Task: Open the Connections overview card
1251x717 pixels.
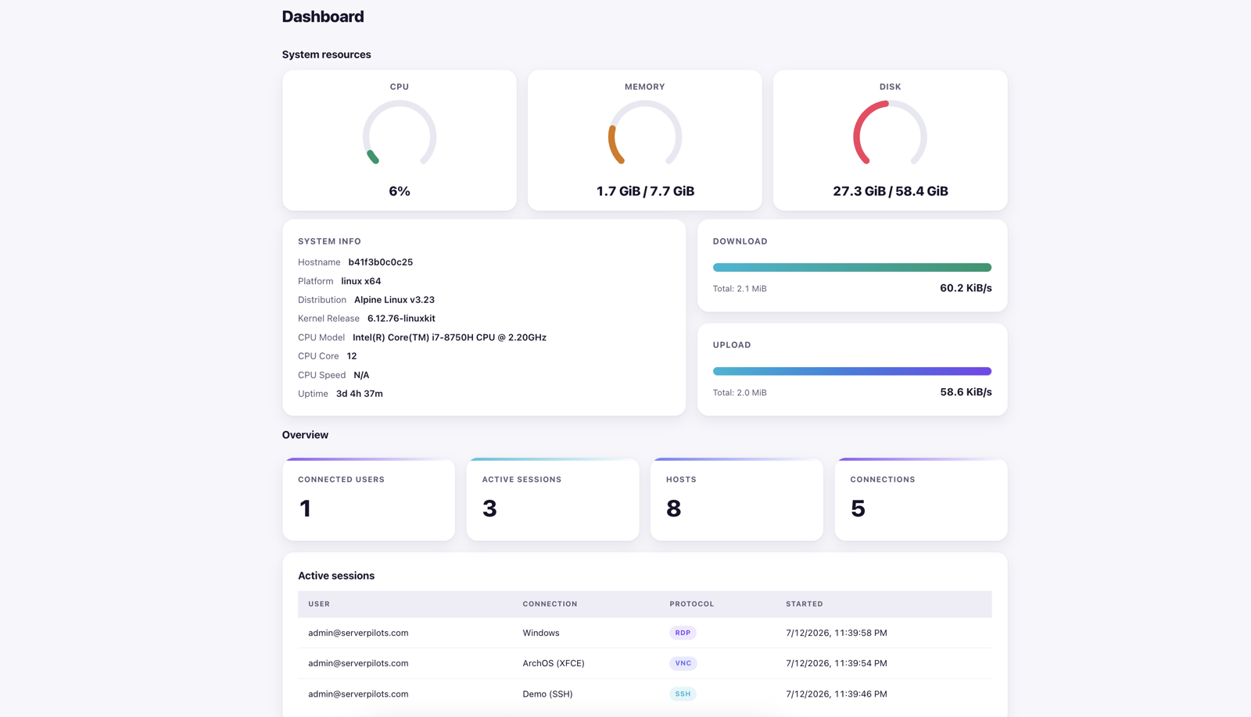Action: pyautogui.click(x=921, y=499)
